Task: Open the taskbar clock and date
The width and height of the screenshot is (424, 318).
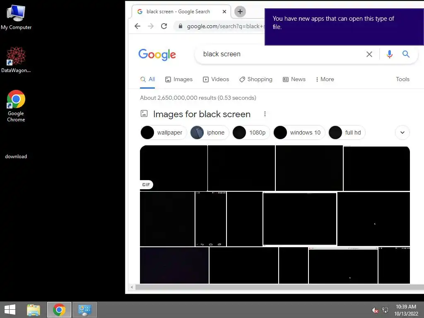Action: click(406, 310)
